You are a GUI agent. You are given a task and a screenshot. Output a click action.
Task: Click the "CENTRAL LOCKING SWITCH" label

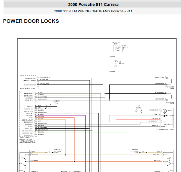[164, 129]
